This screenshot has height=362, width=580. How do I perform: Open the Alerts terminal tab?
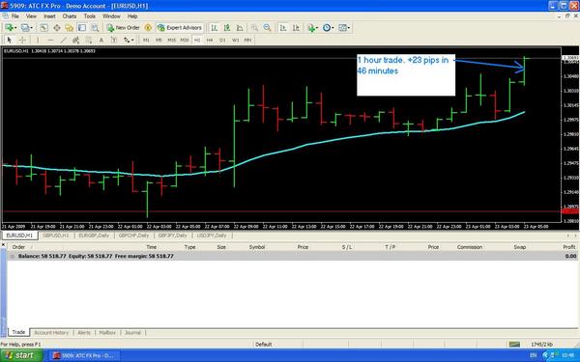coord(84,333)
